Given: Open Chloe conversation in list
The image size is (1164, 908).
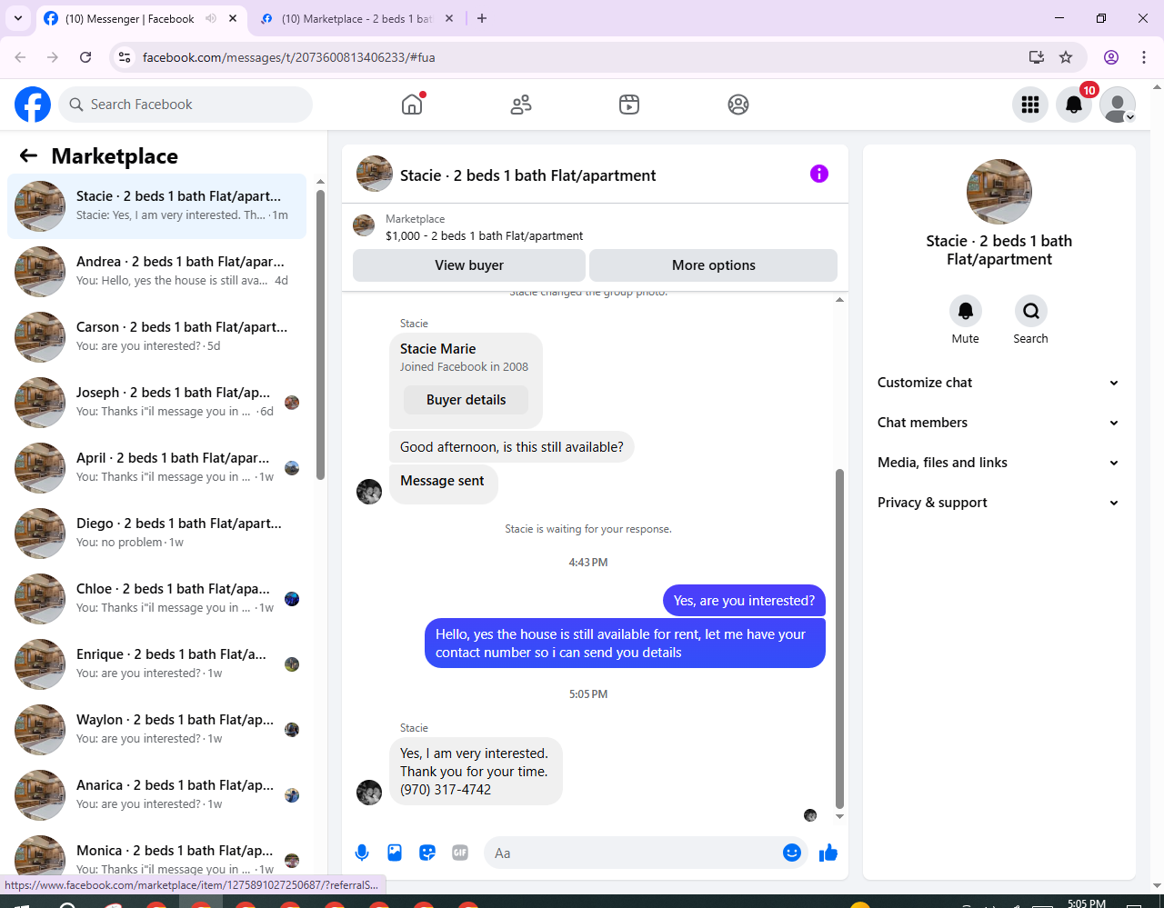Looking at the screenshot, I should (x=156, y=599).
